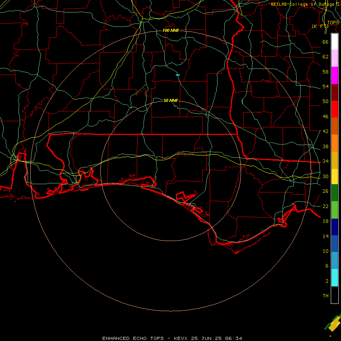Image resolution: width=341 pixels, height=341 pixels.
Task: Click the 25 JUN 25 date text
Action: tap(206, 338)
